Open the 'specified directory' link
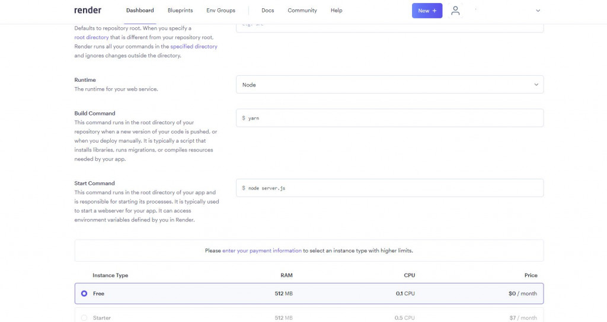607x322 pixels. [x=194, y=46]
